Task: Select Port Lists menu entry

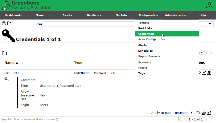Action: 167,28
